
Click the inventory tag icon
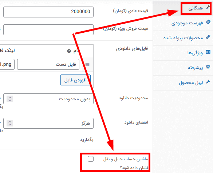(208, 22)
